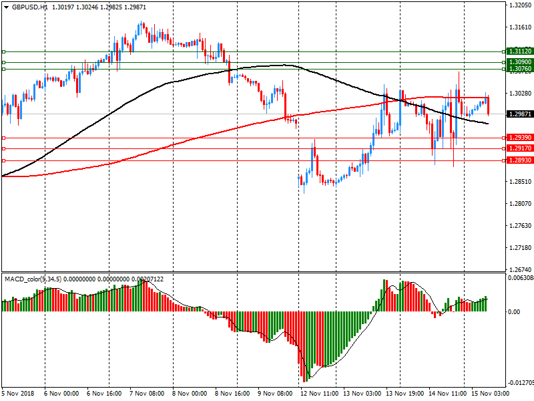The height and width of the screenshot is (401, 534).
Task: Select the 1.31120 green price label
Action: coord(519,51)
